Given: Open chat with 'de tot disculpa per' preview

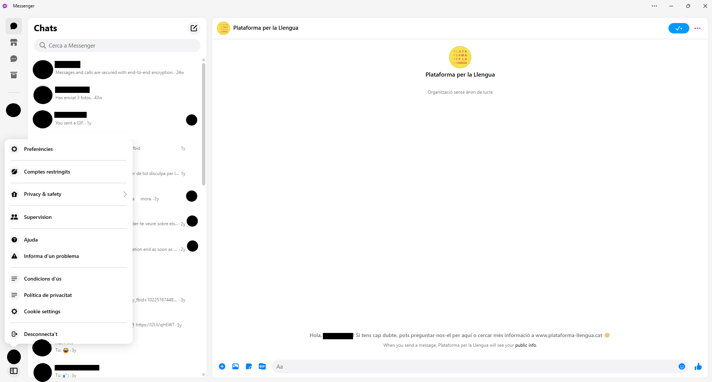Looking at the screenshot, I should 167,170.
